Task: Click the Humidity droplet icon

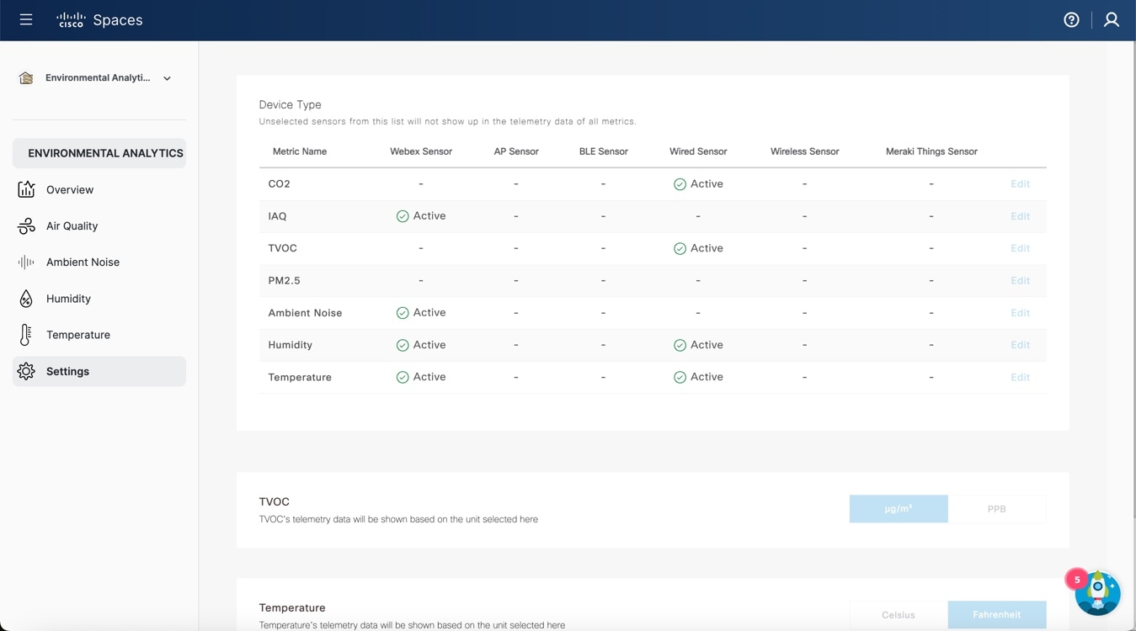Action: point(26,299)
